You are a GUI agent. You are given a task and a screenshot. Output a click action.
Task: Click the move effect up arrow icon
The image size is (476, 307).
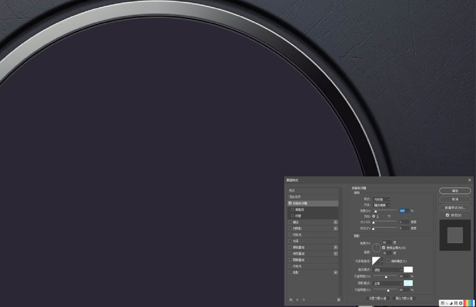[297, 300]
